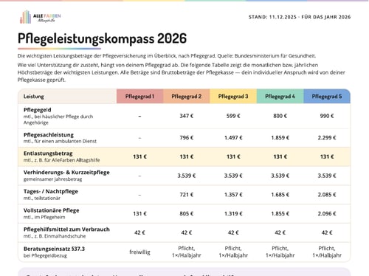369x276 pixels.
Task: Click the Entlastungsbetrag row label
Action: (x=48, y=153)
